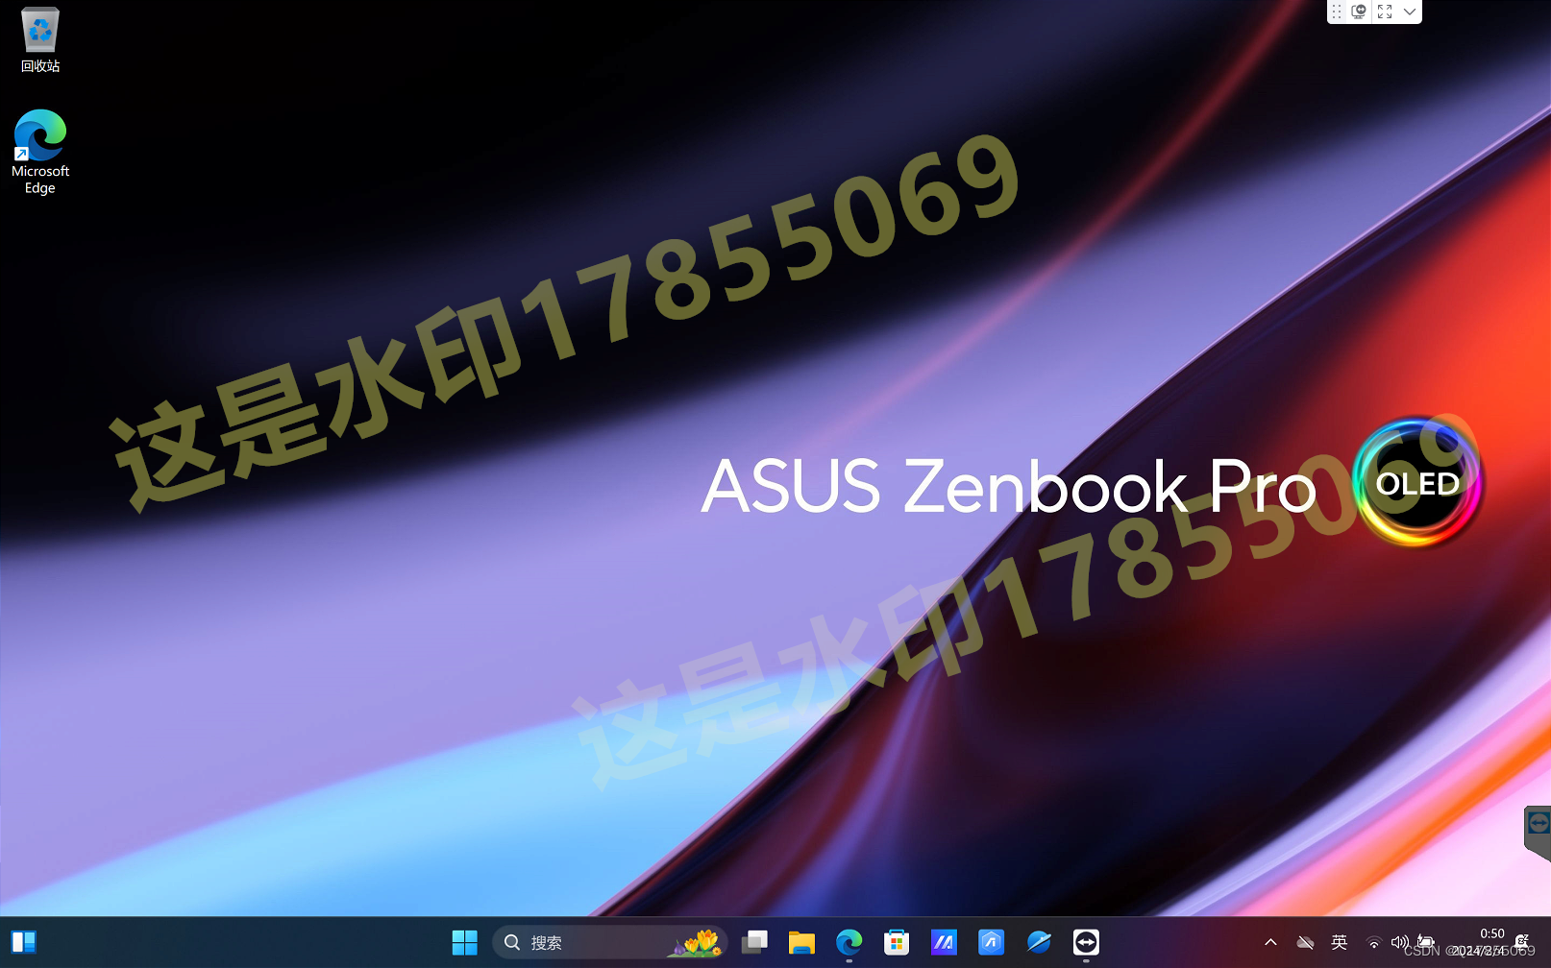Open the Recycle Bin desktop icon
This screenshot has width=1551, height=968.
tap(40, 40)
